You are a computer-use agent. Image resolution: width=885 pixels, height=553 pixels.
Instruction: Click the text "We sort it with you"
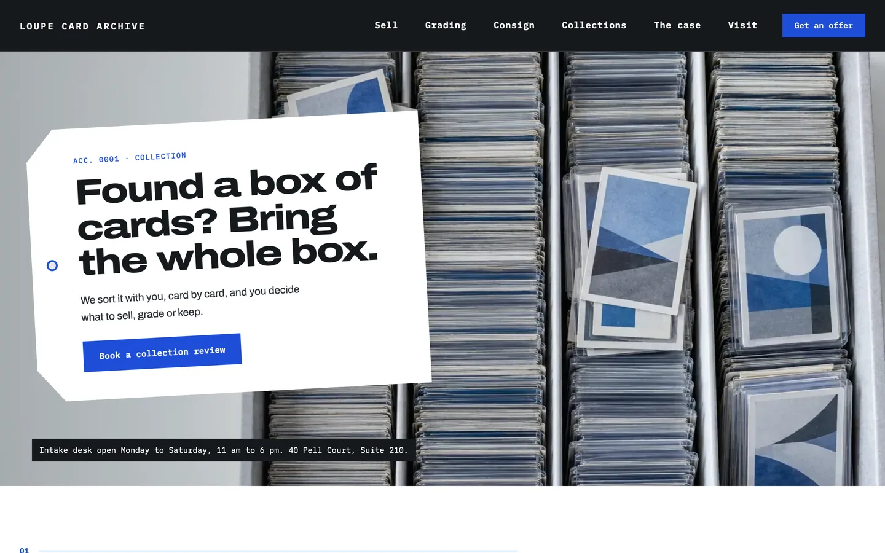(122, 298)
